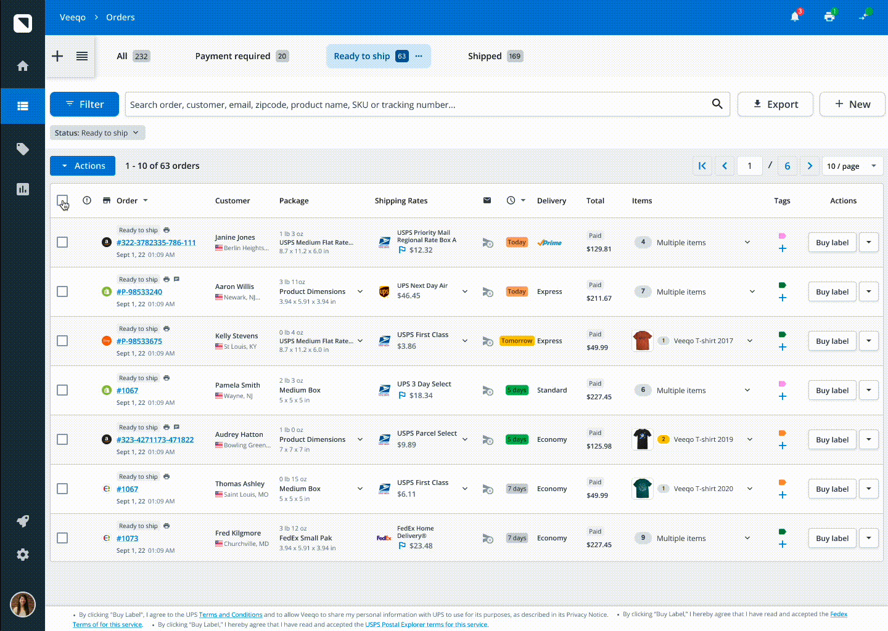The height and width of the screenshot is (631, 888).
Task: Open the 10 / page dropdown
Action: (852, 166)
